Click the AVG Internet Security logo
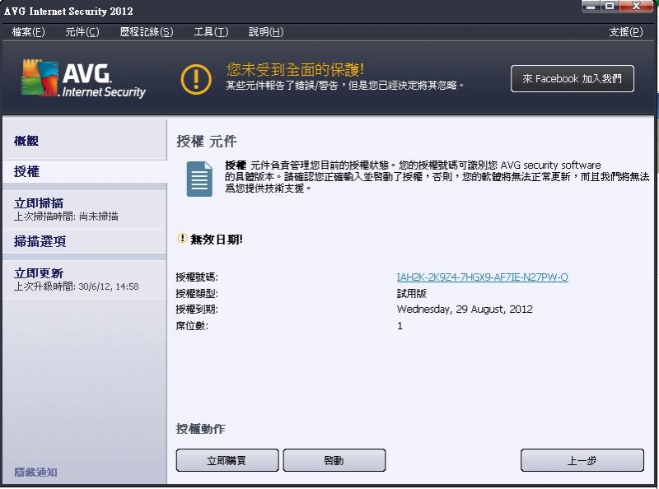This screenshot has width=659, height=489. pos(82,79)
